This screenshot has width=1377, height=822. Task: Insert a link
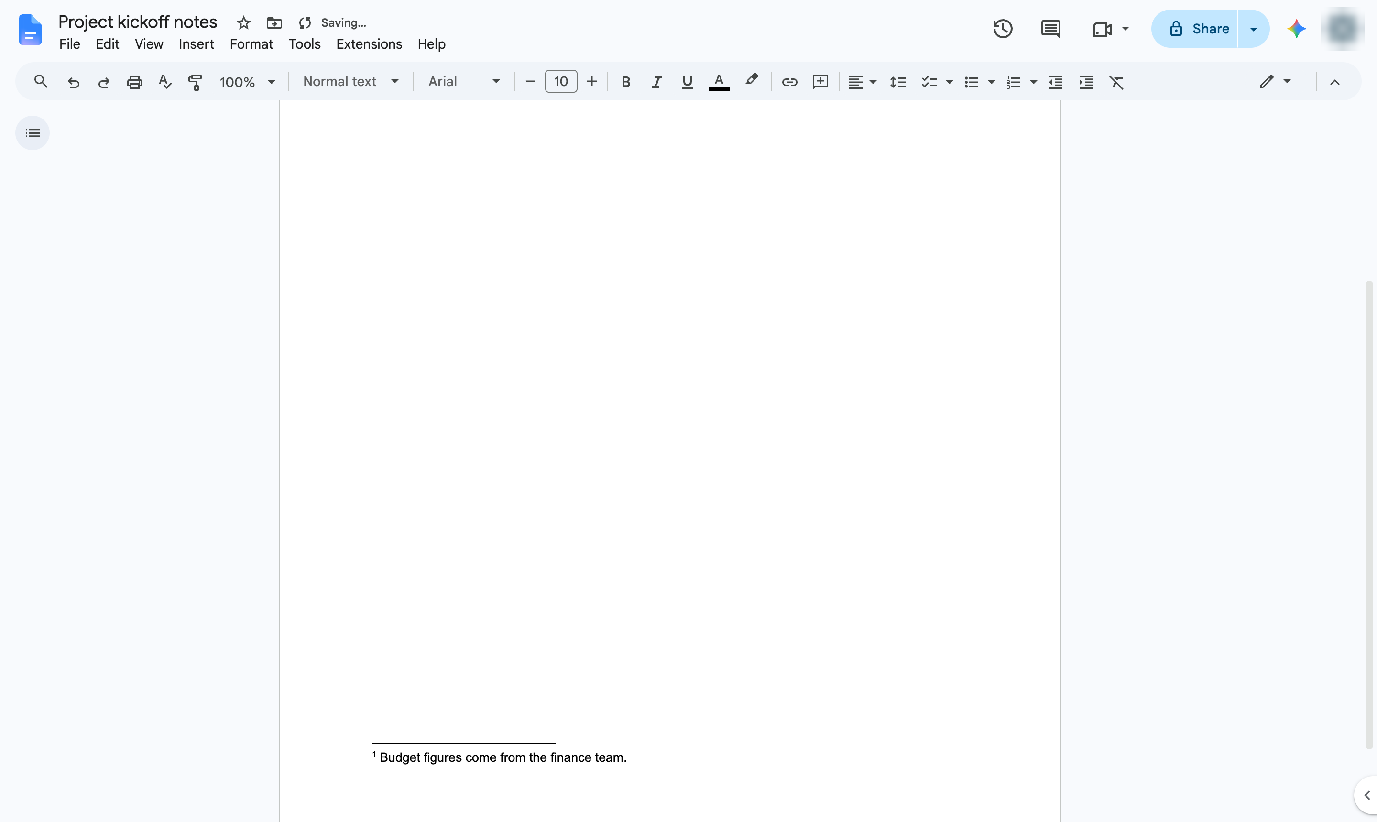(789, 82)
